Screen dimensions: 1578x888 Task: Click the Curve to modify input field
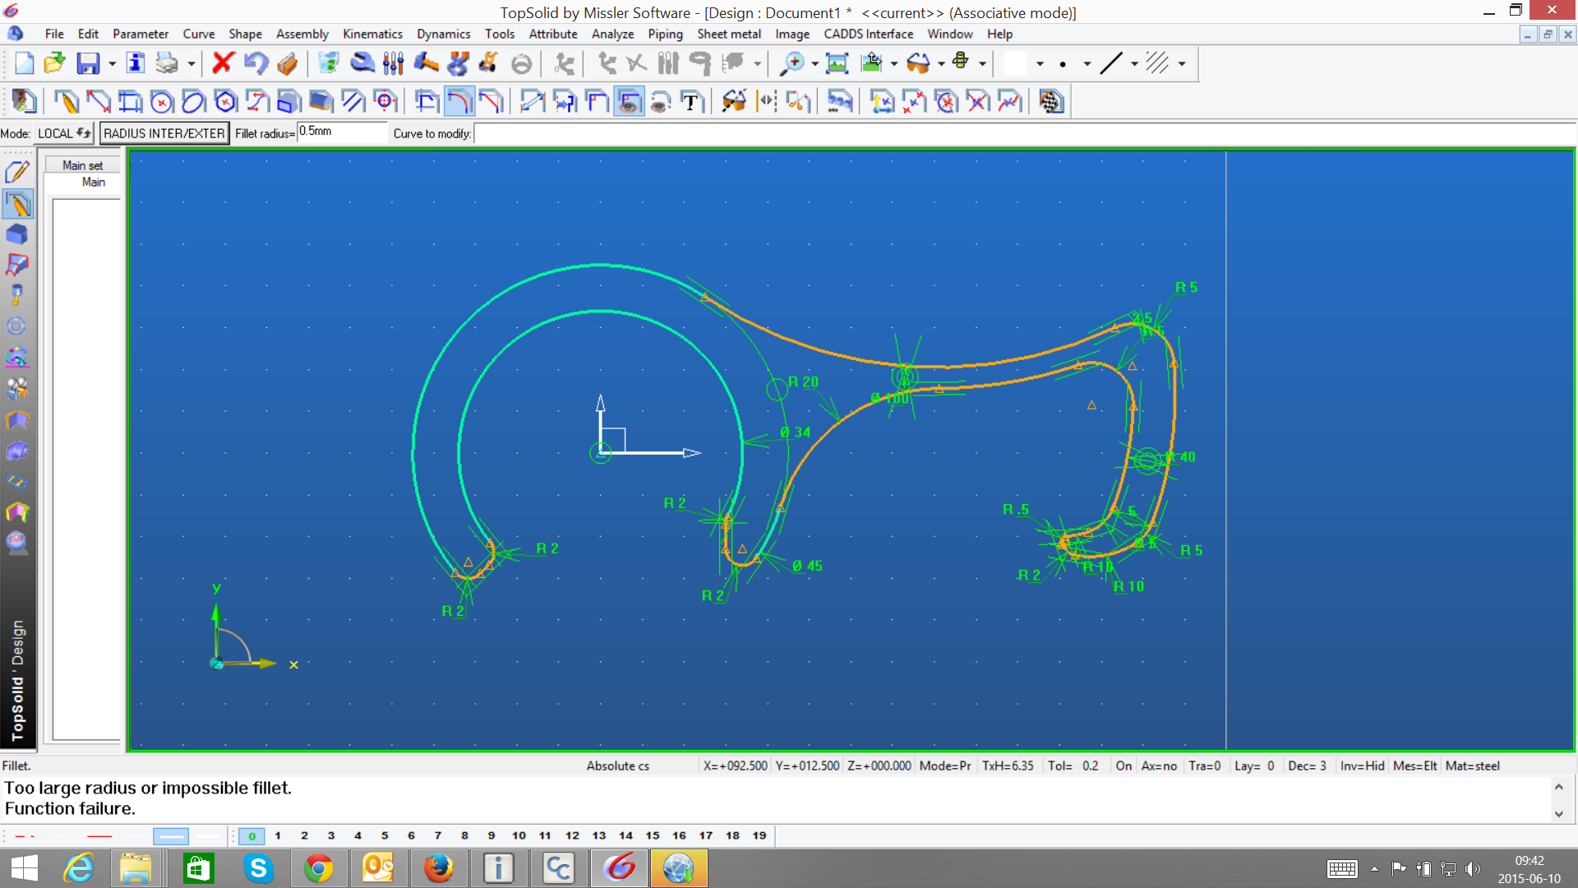point(1024,133)
